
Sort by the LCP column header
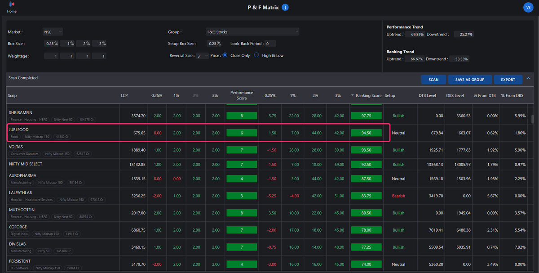pos(124,96)
